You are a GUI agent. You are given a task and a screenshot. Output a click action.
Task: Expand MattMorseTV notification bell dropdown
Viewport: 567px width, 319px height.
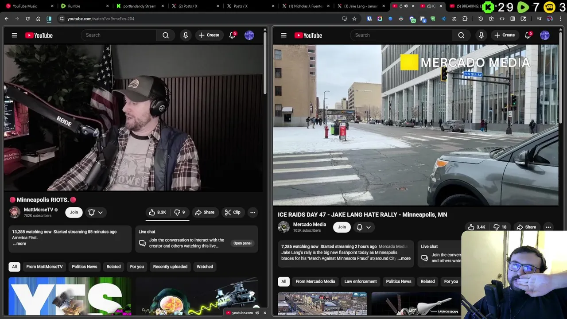tap(95, 212)
